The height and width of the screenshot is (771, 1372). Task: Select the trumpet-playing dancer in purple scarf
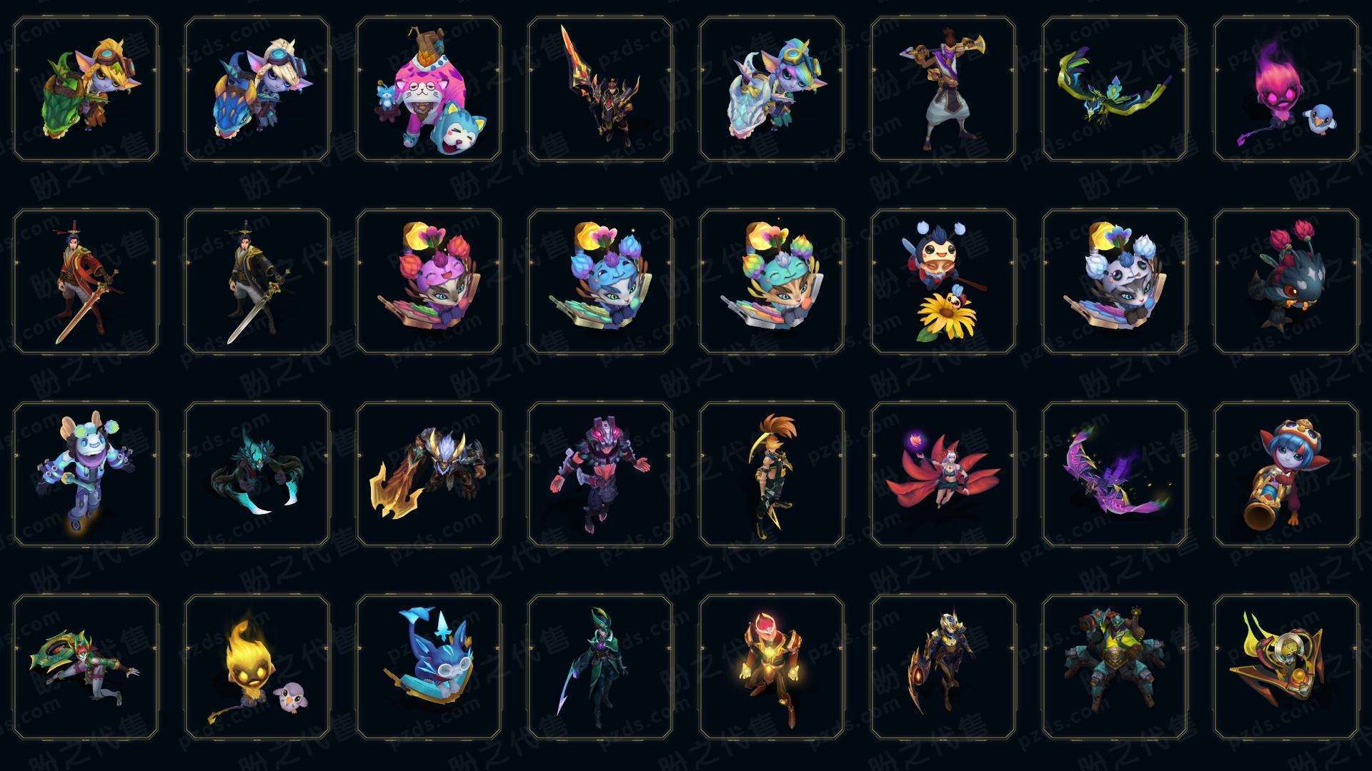click(x=943, y=89)
